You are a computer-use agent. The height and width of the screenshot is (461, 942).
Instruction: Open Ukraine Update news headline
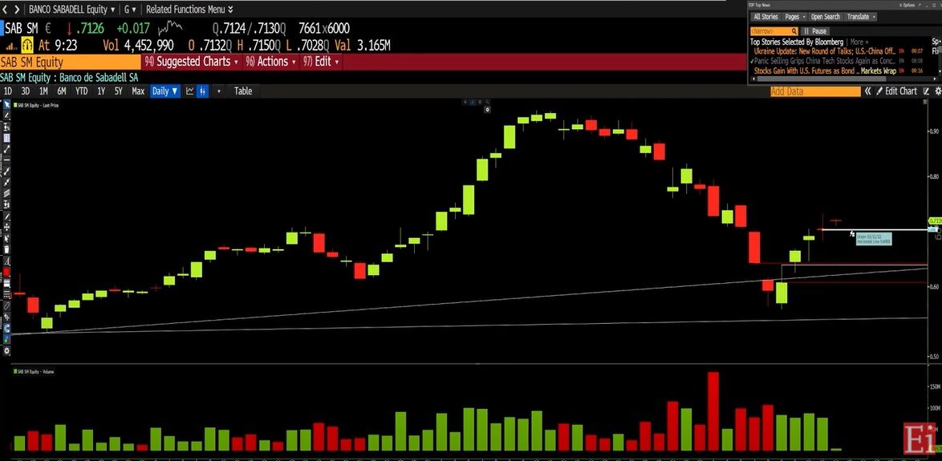pos(825,51)
